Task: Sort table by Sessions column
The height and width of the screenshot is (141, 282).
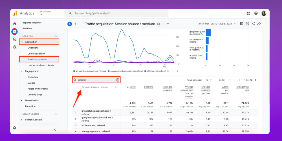Action: 149,87
